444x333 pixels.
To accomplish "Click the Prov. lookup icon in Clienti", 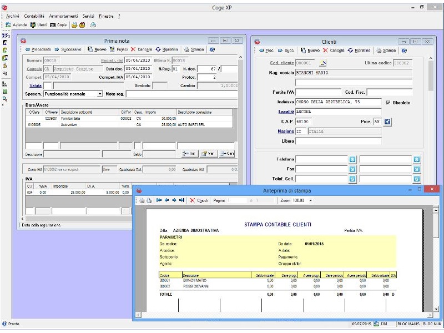I will click(x=387, y=122).
